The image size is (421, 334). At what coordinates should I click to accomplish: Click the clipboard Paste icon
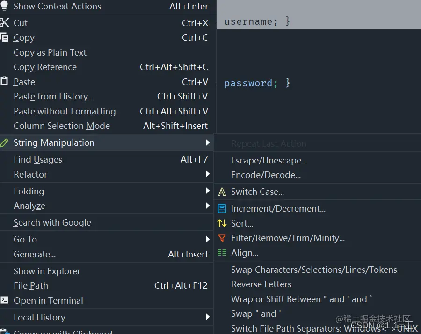point(4,81)
